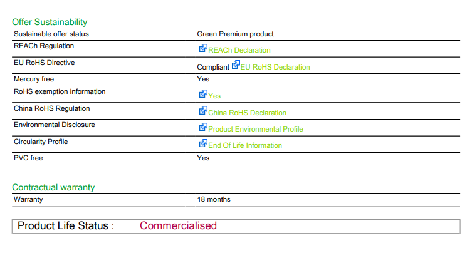
Task: Click the Sustainable offer status label
Action: [51, 34]
